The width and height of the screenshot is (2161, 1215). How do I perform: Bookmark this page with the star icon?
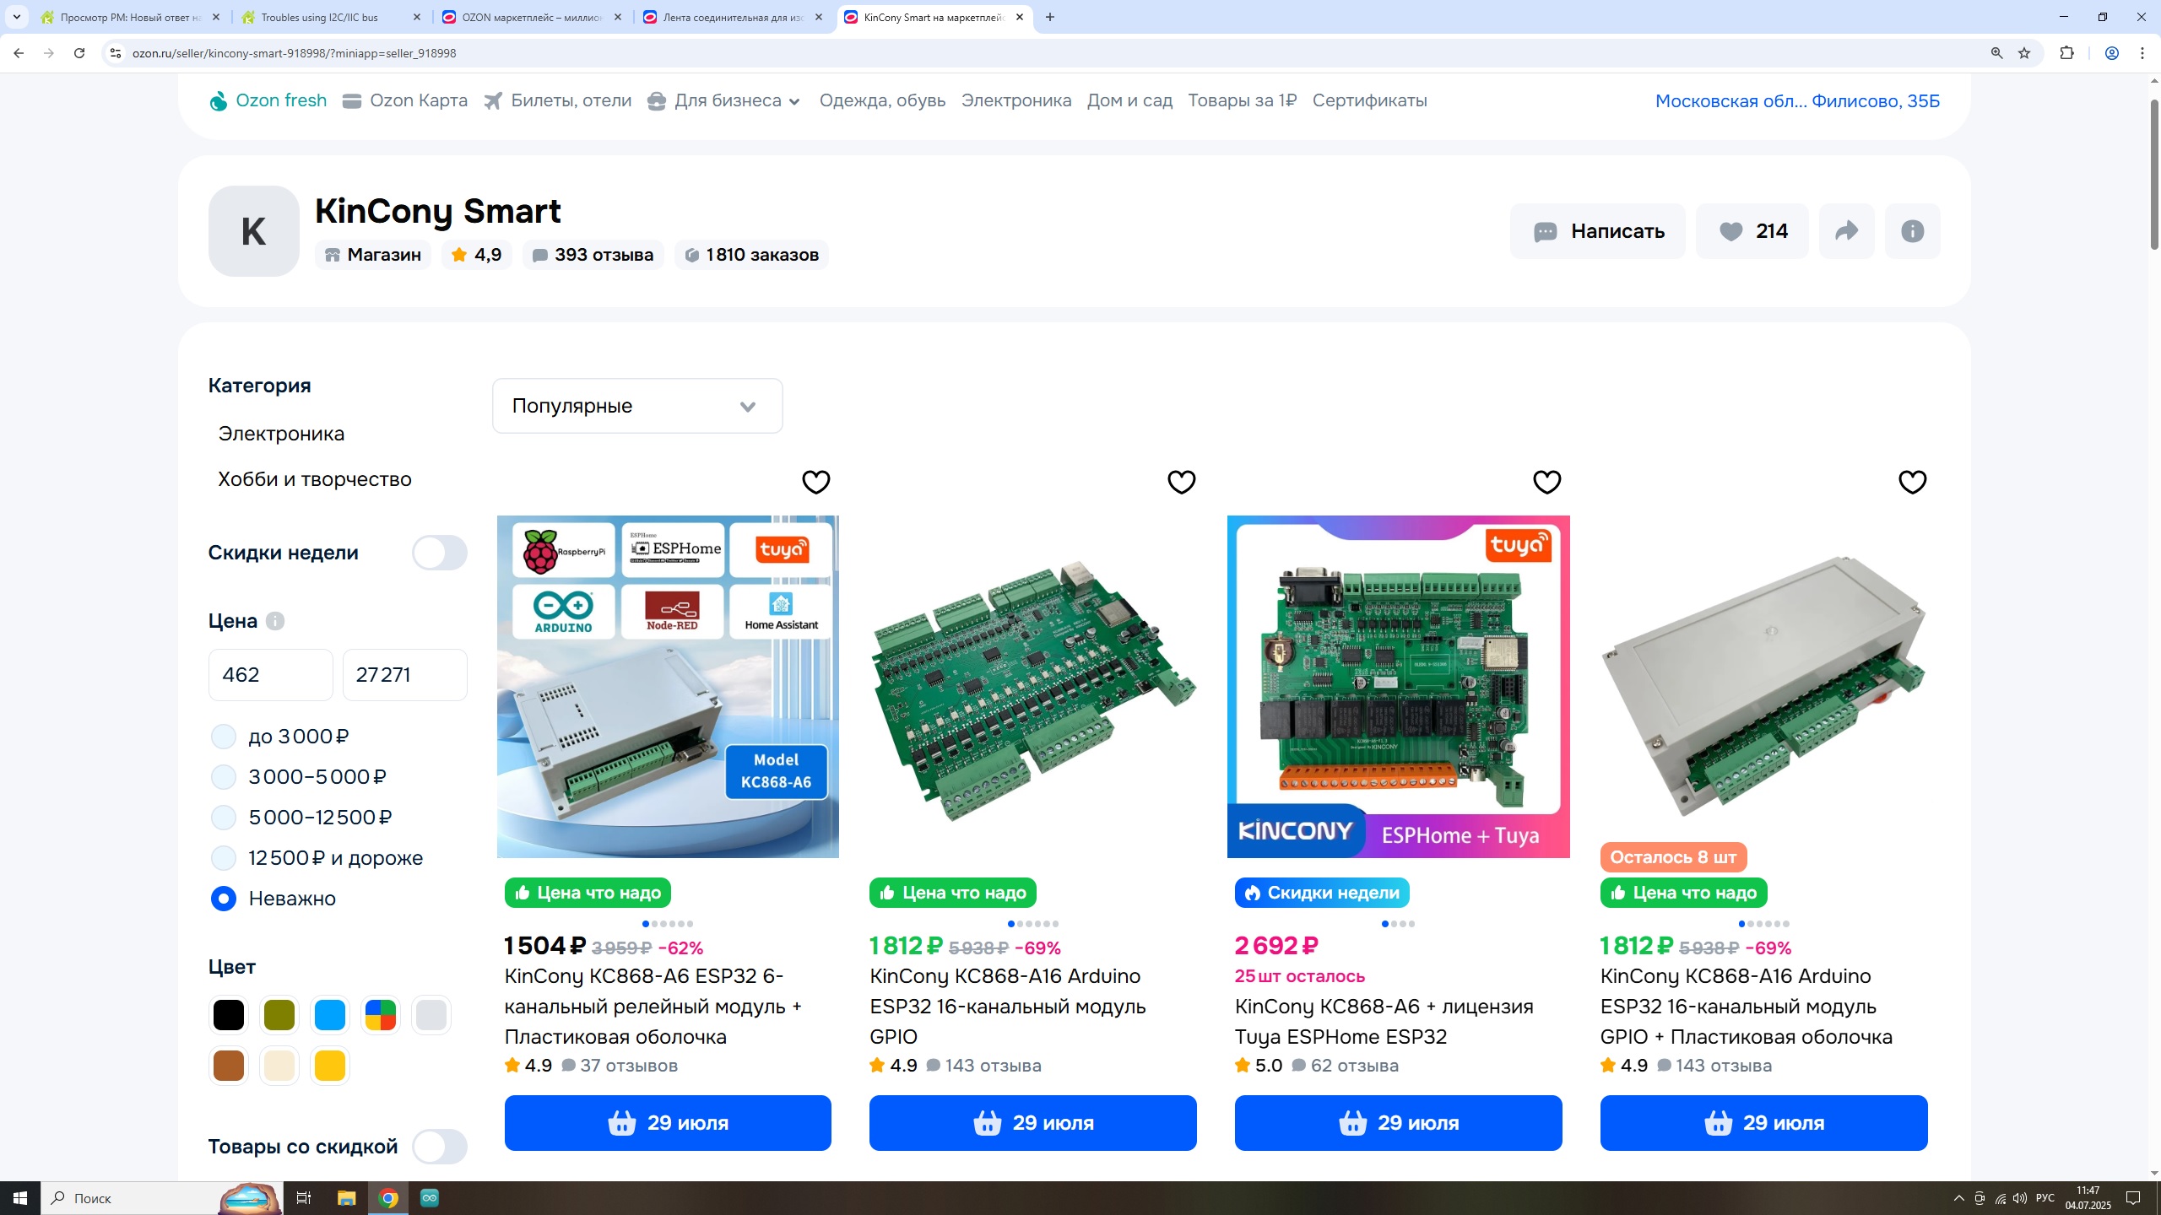[x=2024, y=53]
